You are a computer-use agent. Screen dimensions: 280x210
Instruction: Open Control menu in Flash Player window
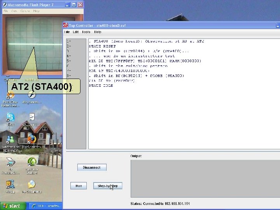click(x=25, y=11)
